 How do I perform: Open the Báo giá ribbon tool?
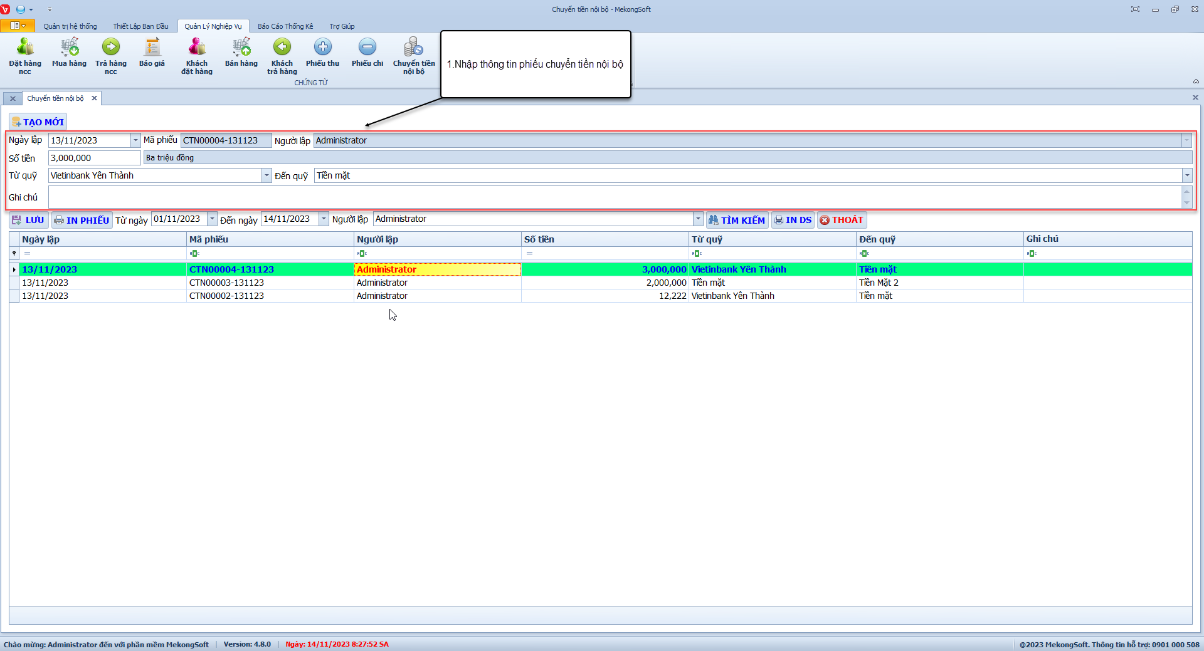coord(152,53)
